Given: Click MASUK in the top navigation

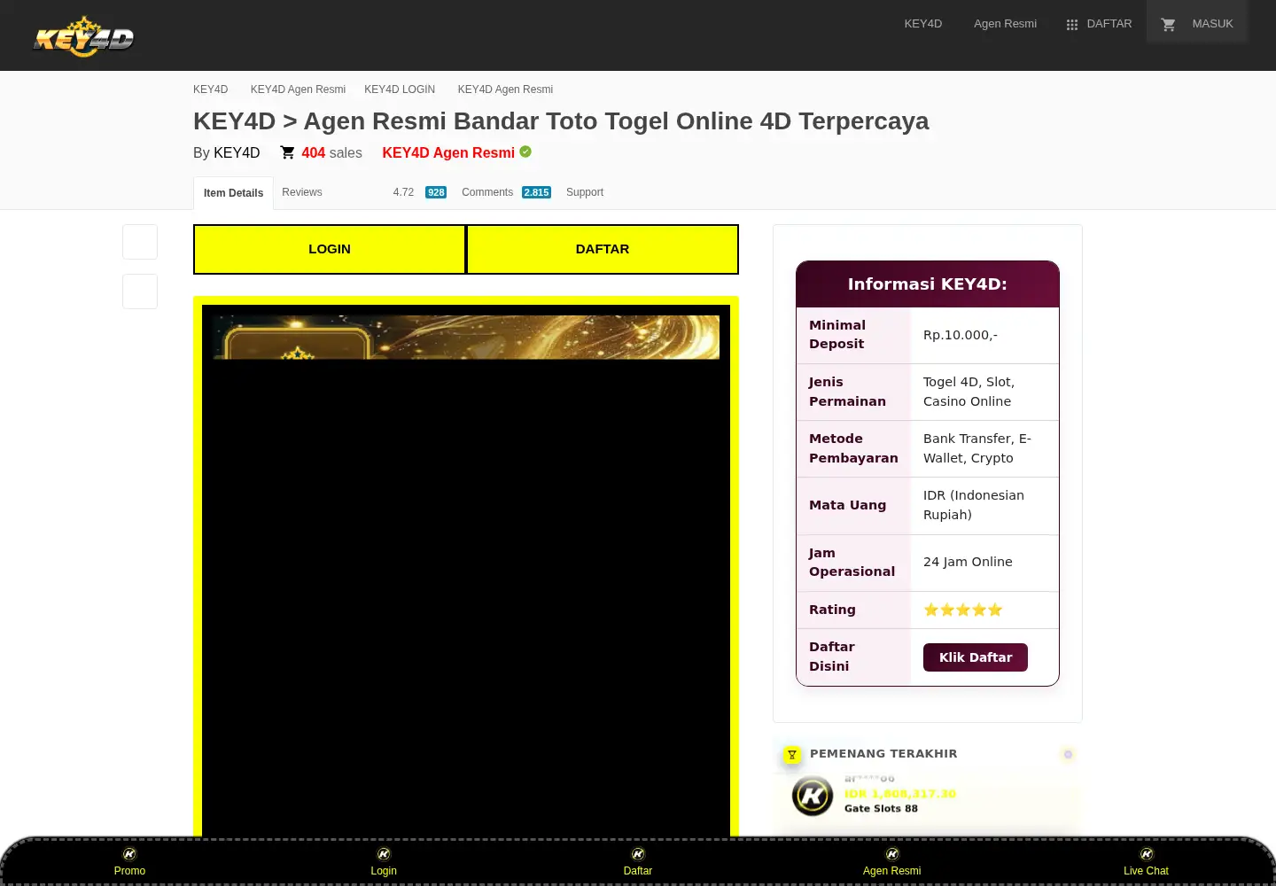Looking at the screenshot, I should click(1212, 24).
